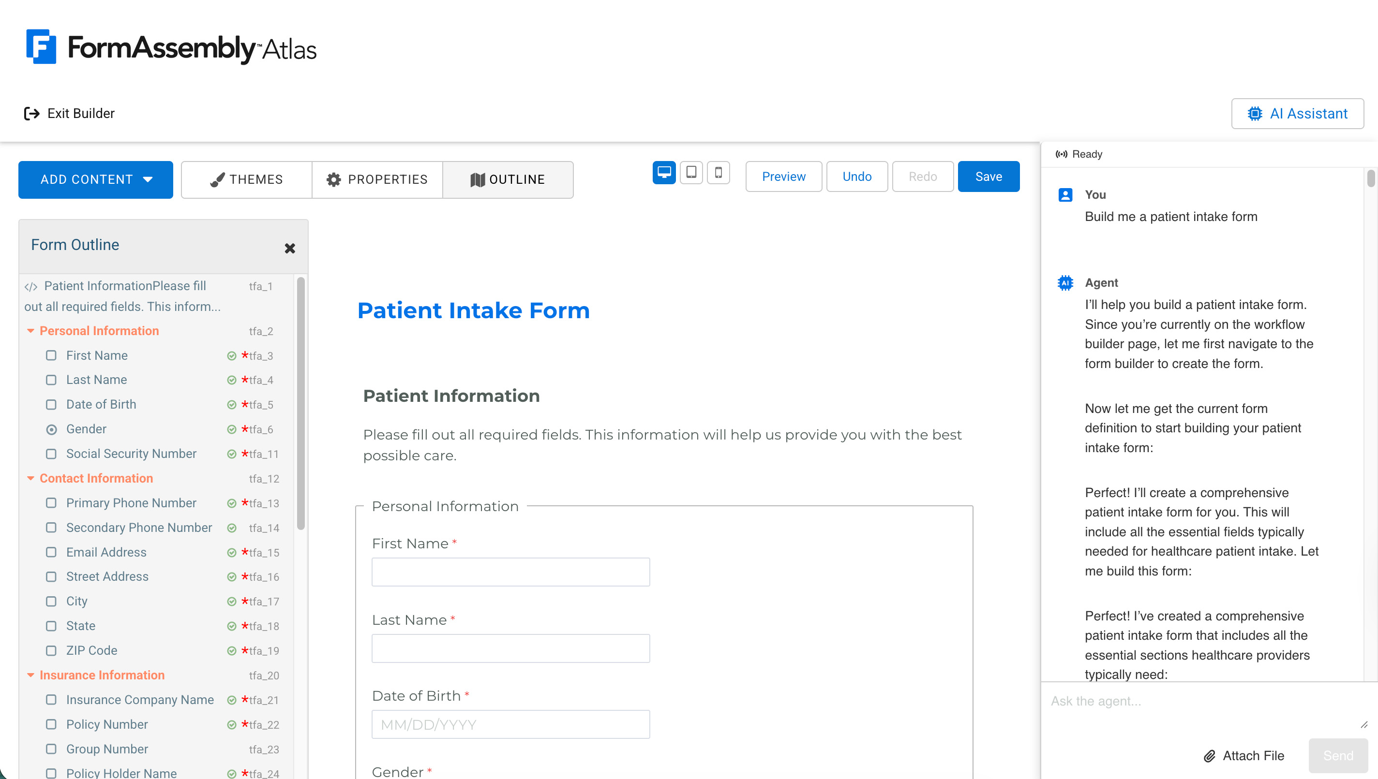The height and width of the screenshot is (779, 1378).
Task: Close the Form Outline panel
Action: coord(290,248)
